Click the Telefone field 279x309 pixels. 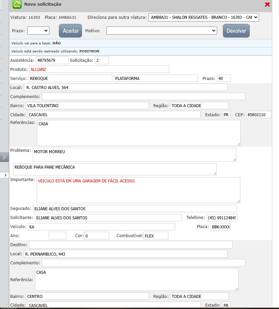(x=222, y=218)
